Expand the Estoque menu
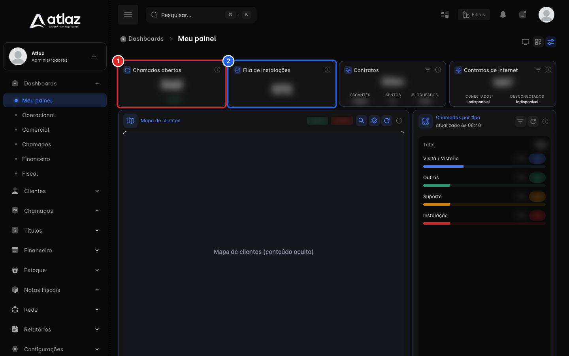 (55, 270)
